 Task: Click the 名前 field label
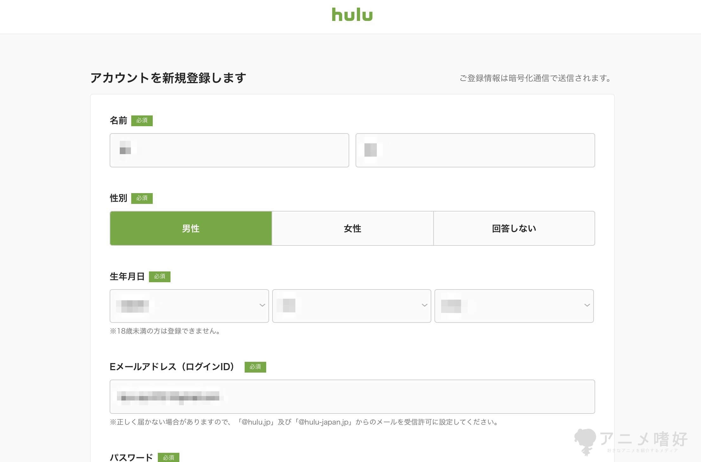118,120
